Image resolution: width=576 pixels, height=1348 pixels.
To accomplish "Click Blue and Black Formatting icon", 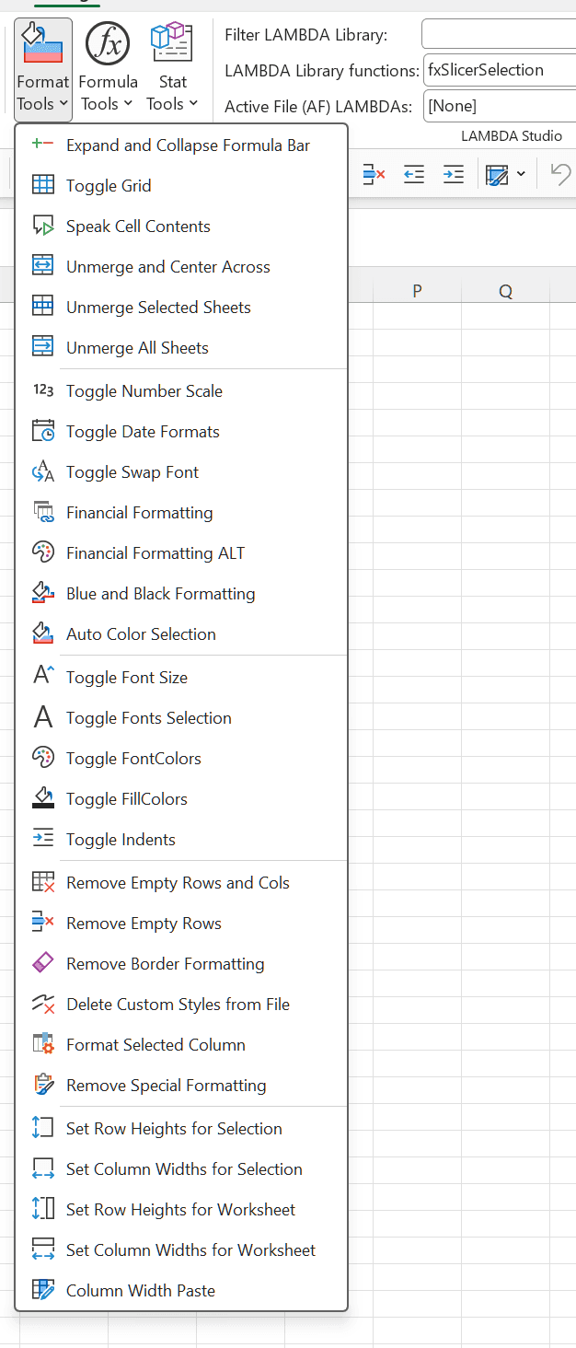I will 43,593.
